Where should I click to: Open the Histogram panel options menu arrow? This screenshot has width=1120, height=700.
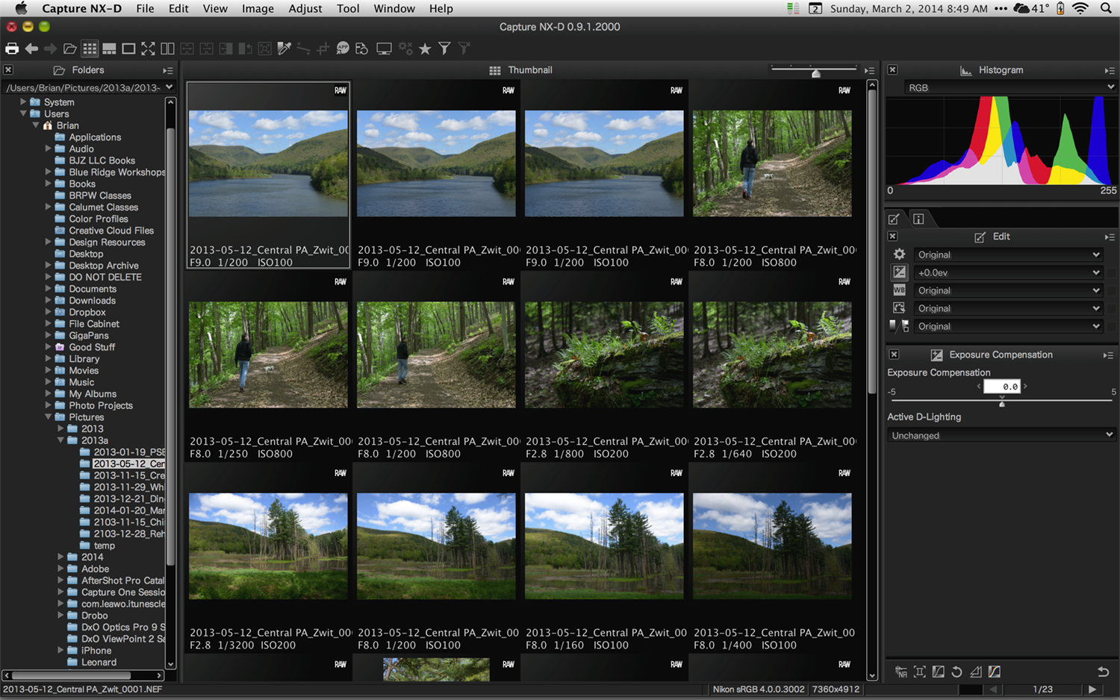[x=1110, y=70]
